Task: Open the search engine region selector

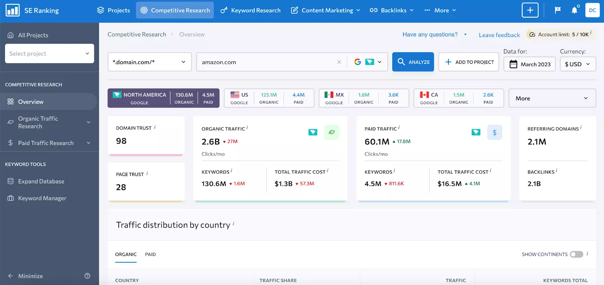Action: pyautogui.click(x=368, y=62)
